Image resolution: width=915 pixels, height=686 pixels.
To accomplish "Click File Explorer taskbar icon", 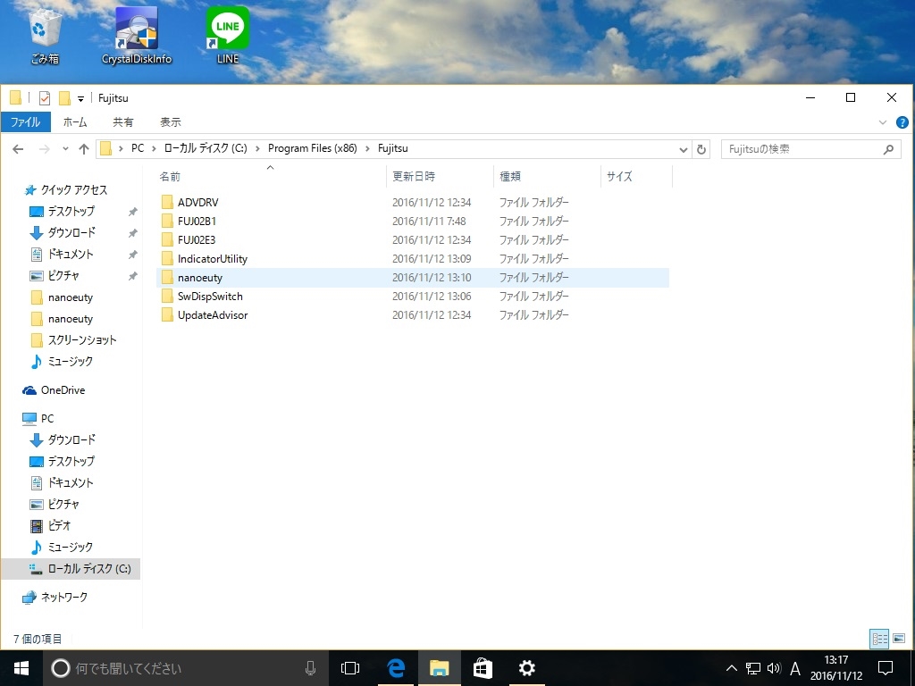I will pyautogui.click(x=440, y=668).
